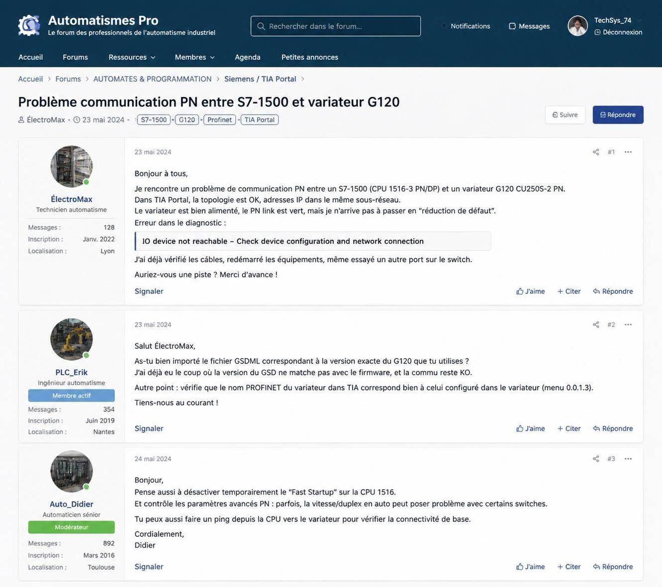Screen dimensions: 662x587
Task: Focus the forum search field
Action: point(336,26)
